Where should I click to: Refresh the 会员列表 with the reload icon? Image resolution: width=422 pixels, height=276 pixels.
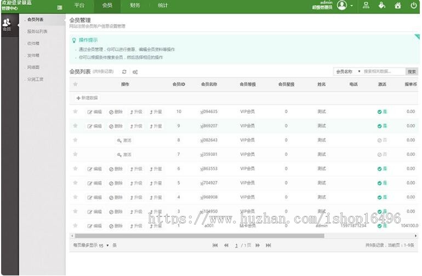(x=124, y=72)
